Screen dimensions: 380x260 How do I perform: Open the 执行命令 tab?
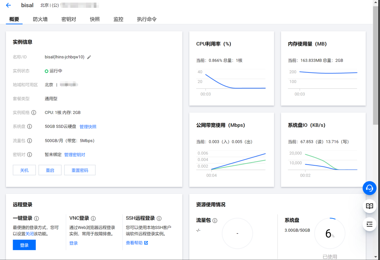147,19
